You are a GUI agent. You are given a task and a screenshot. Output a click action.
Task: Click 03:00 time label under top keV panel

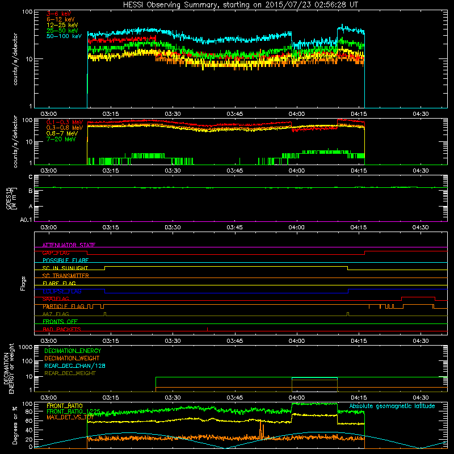(49, 114)
